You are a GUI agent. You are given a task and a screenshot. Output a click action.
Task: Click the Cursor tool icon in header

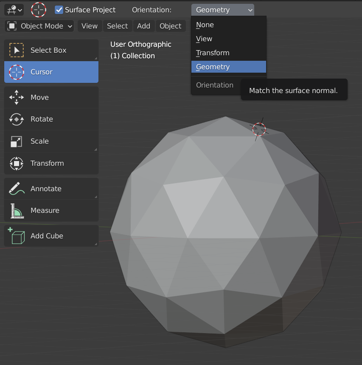[x=39, y=10]
